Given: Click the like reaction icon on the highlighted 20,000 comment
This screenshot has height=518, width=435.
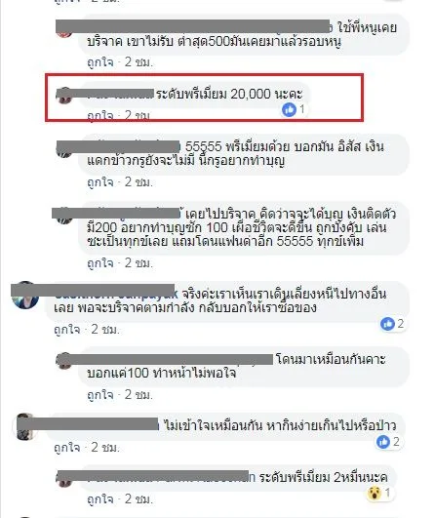Looking at the screenshot, I should pos(289,109).
